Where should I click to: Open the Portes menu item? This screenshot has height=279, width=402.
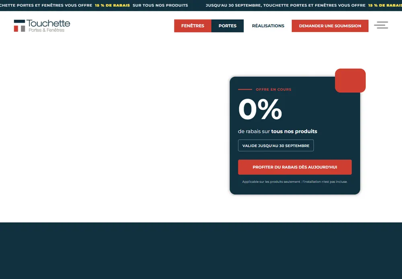point(228,26)
